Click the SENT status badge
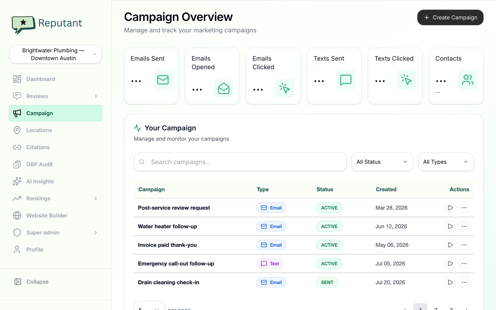The image size is (496, 310). click(x=327, y=282)
